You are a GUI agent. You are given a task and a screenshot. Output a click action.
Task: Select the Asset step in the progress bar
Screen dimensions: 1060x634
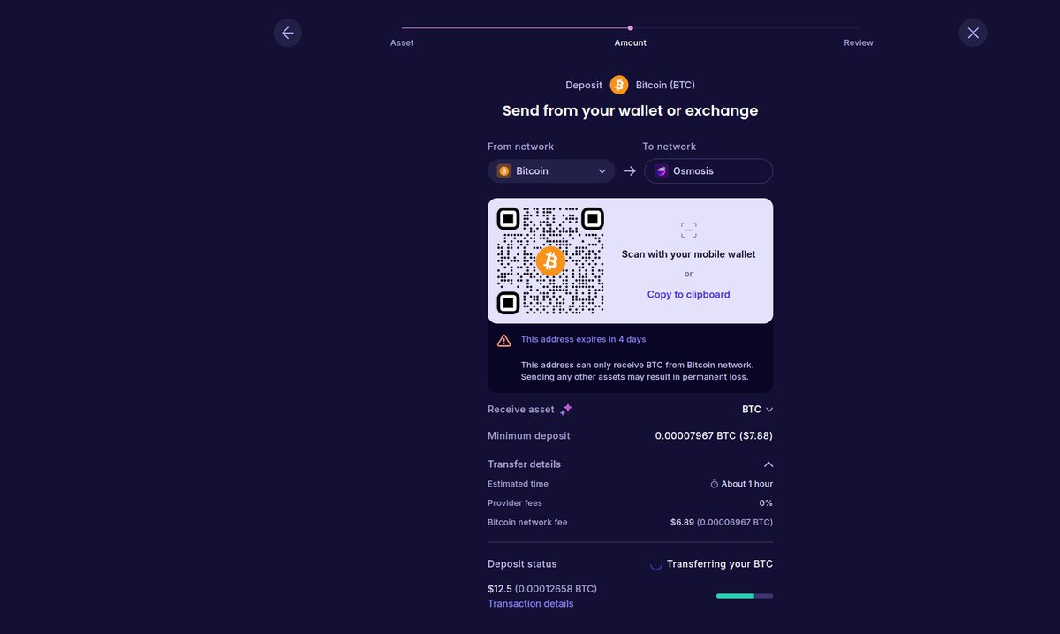click(402, 42)
